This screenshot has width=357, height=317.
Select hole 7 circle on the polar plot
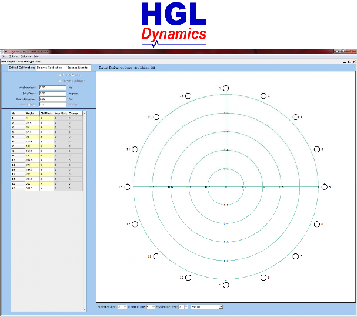click(295, 256)
